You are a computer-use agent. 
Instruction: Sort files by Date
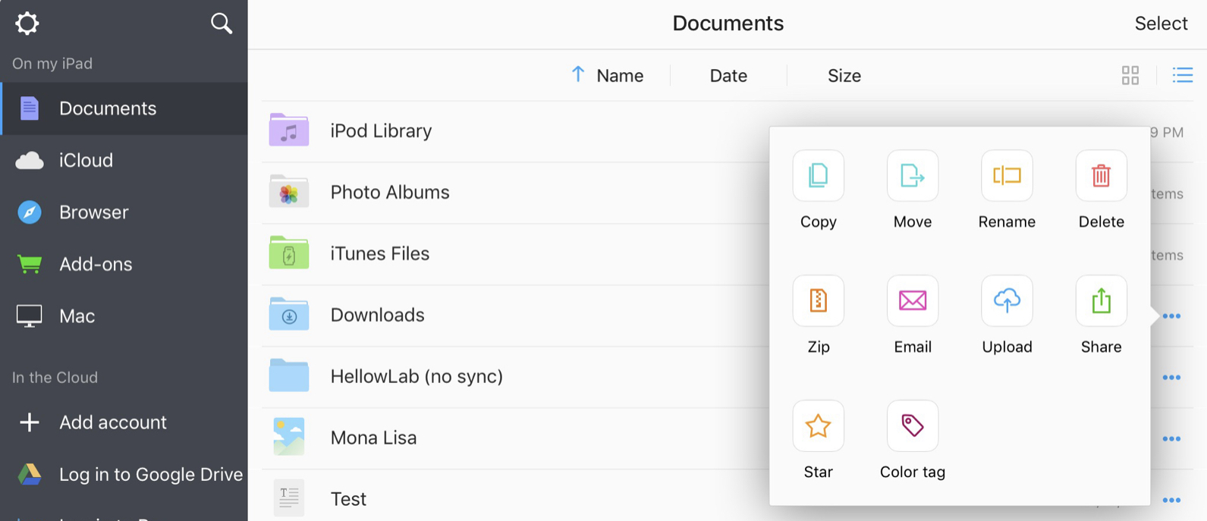coord(728,76)
